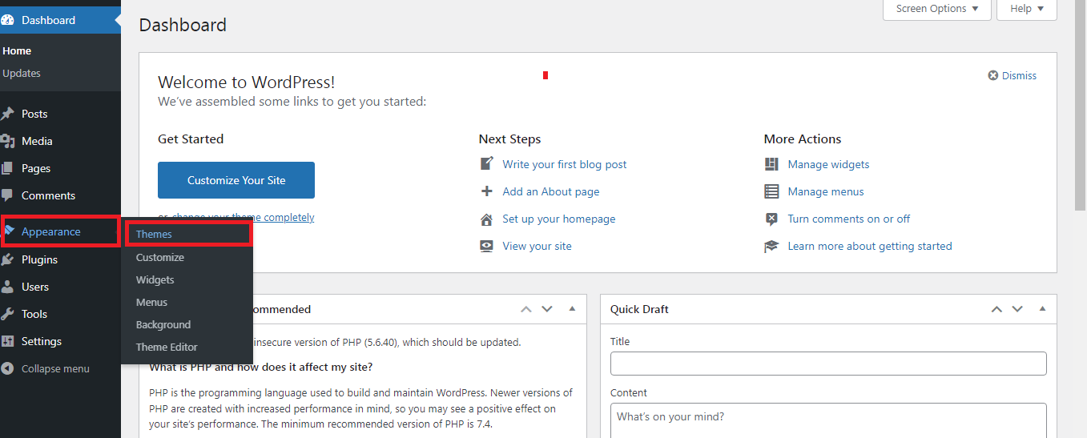Click the comments-off icon beside Turn comments
1087x438 pixels.
coord(771,219)
